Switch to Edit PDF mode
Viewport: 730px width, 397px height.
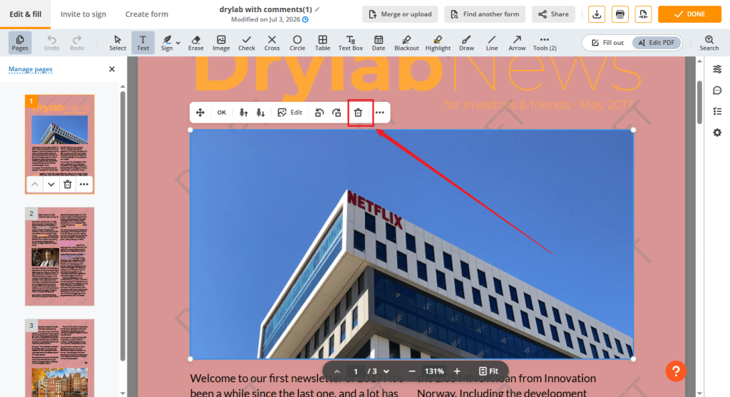pyautogui.click(x=657, y=43)
